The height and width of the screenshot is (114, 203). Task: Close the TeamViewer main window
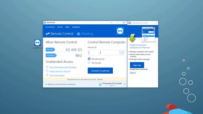pos(124,22)
